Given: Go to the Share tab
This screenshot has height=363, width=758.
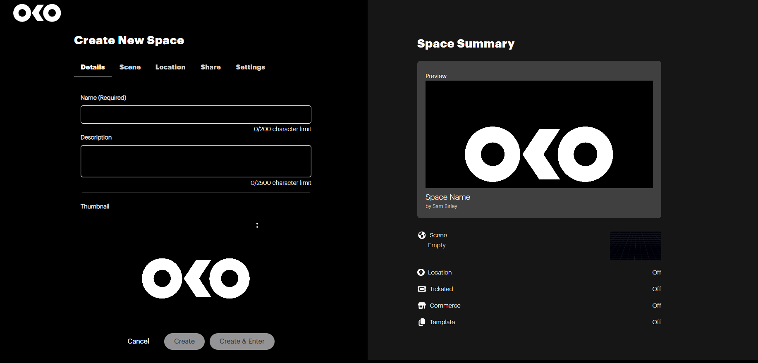Looking at the screenshot, I should point(210,67).
